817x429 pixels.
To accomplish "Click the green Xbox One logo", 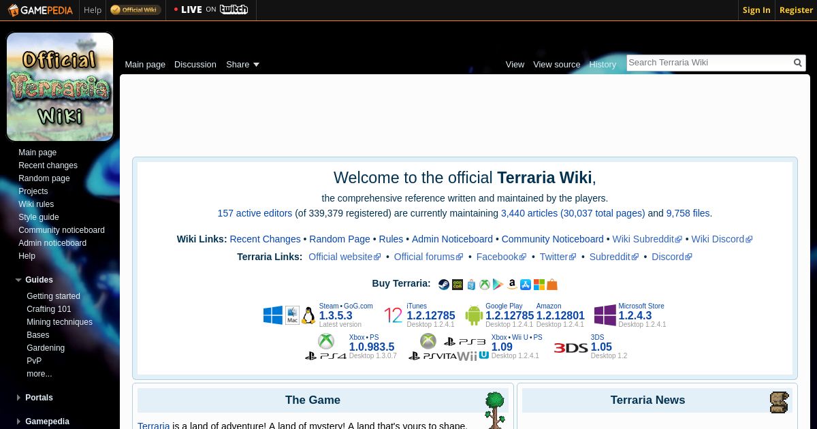I will (x=326, y=341).
